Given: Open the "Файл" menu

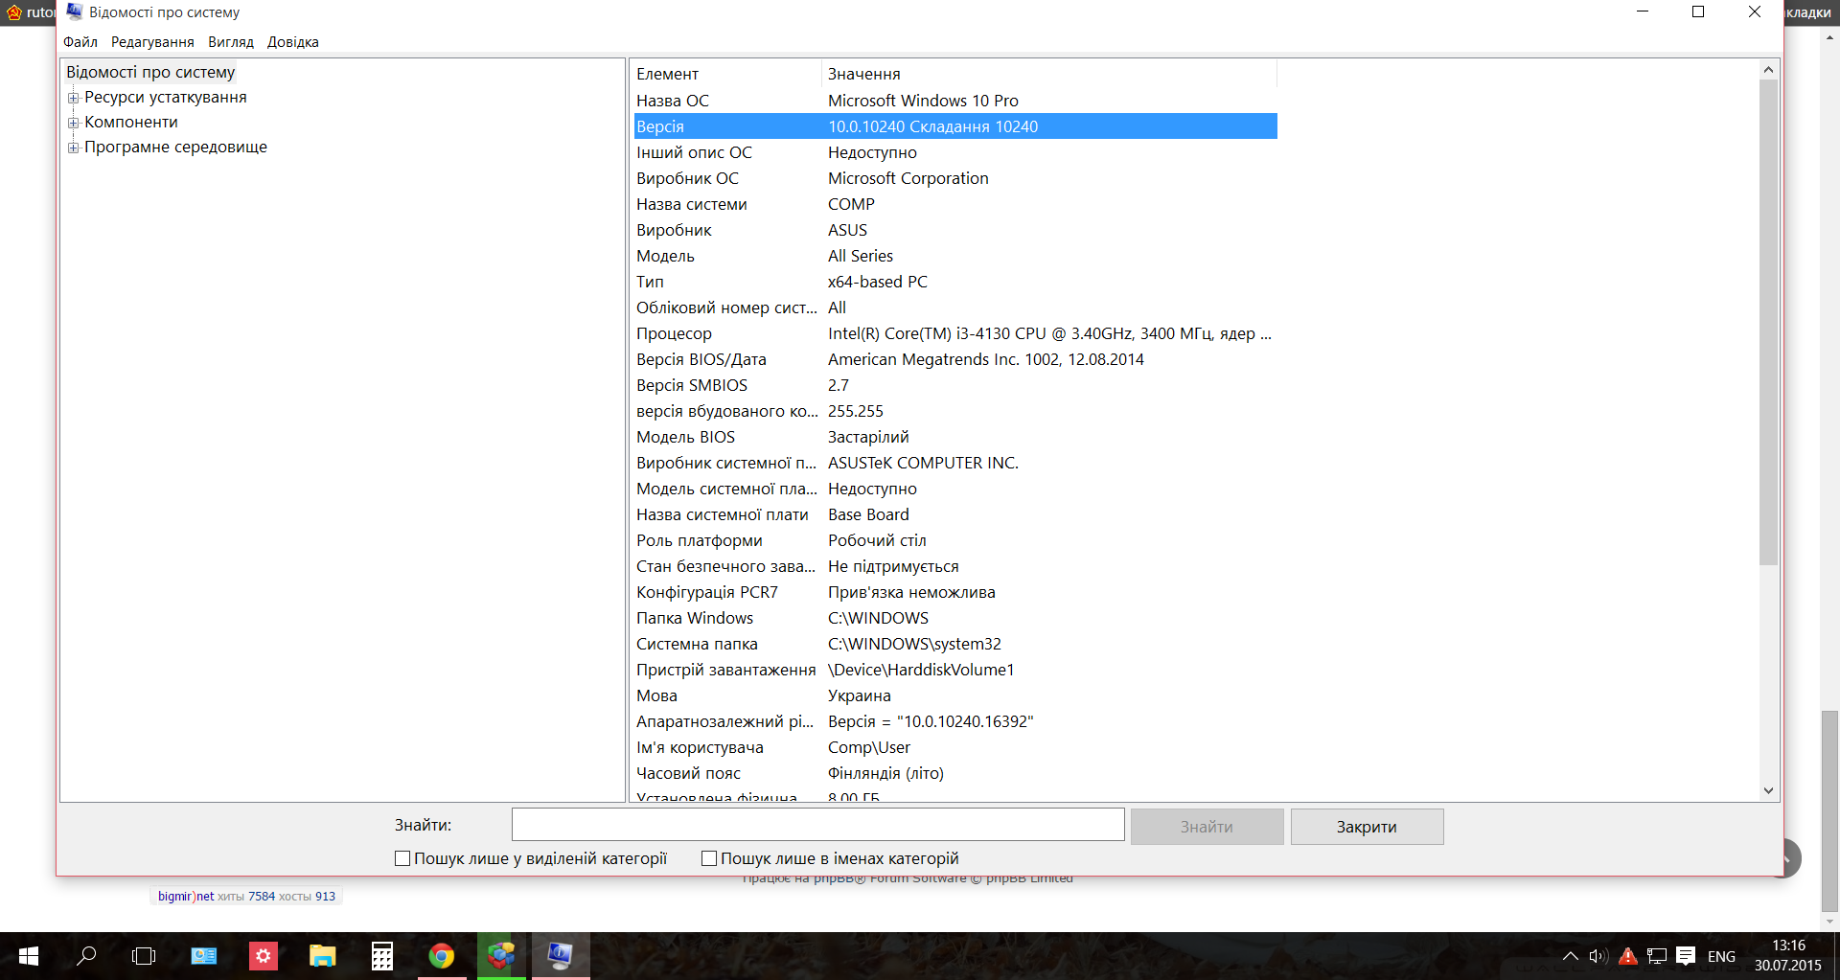Looking at the screenshot, I should tap(80, 42).
